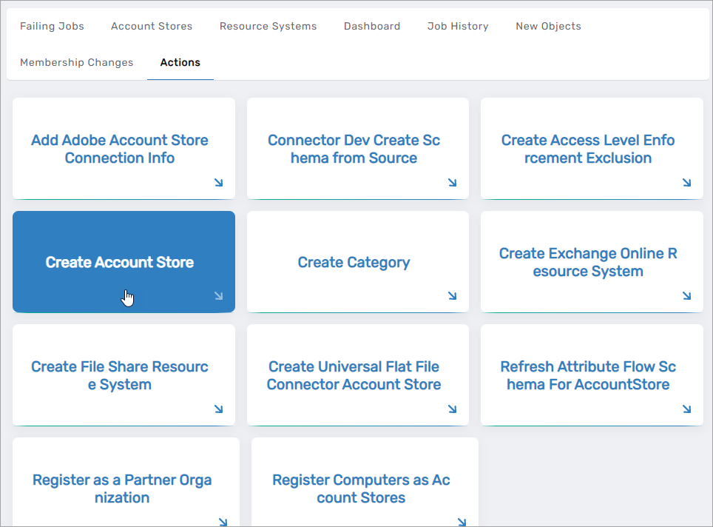Click arrow icon on Refresh Attribute Flow Schema tile
Image resolution: width=713 pixels, height=527 pixels.
tap(686, 409)
